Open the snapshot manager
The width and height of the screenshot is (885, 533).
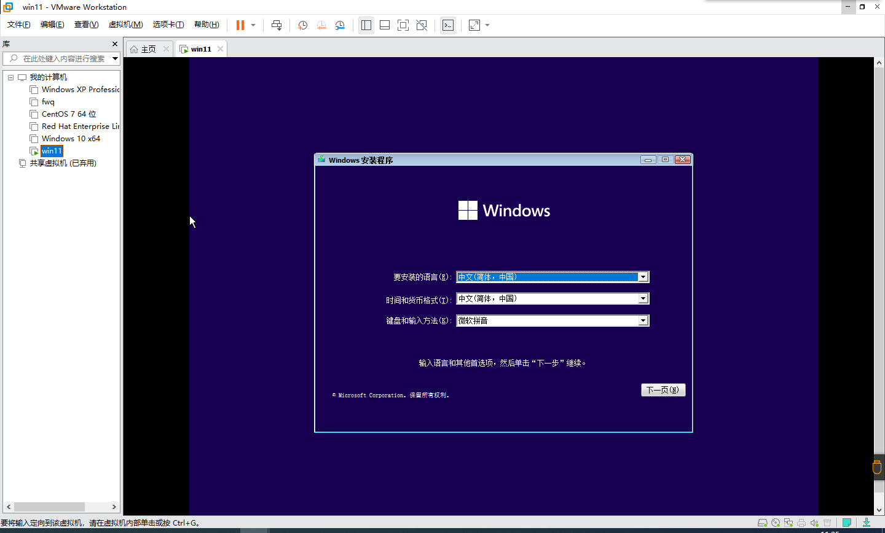pyautogui.click(x=340, y=25)
